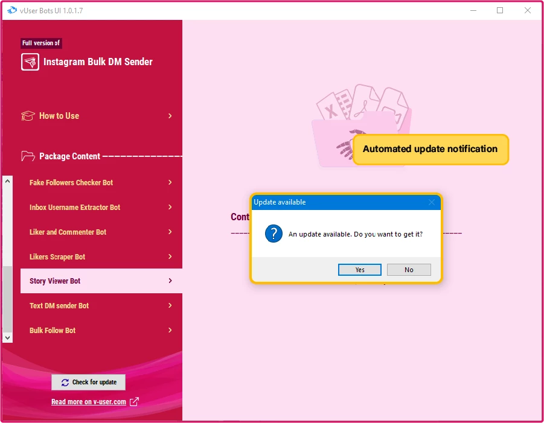Select Likers Scraper Bot item

(x=101, y=256)
